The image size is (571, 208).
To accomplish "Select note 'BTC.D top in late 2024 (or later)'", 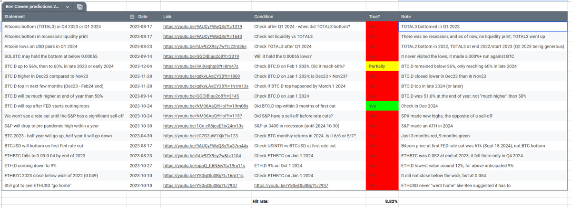I will point(484,86).
